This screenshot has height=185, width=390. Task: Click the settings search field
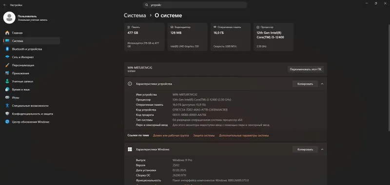click(x=195, y=5)
